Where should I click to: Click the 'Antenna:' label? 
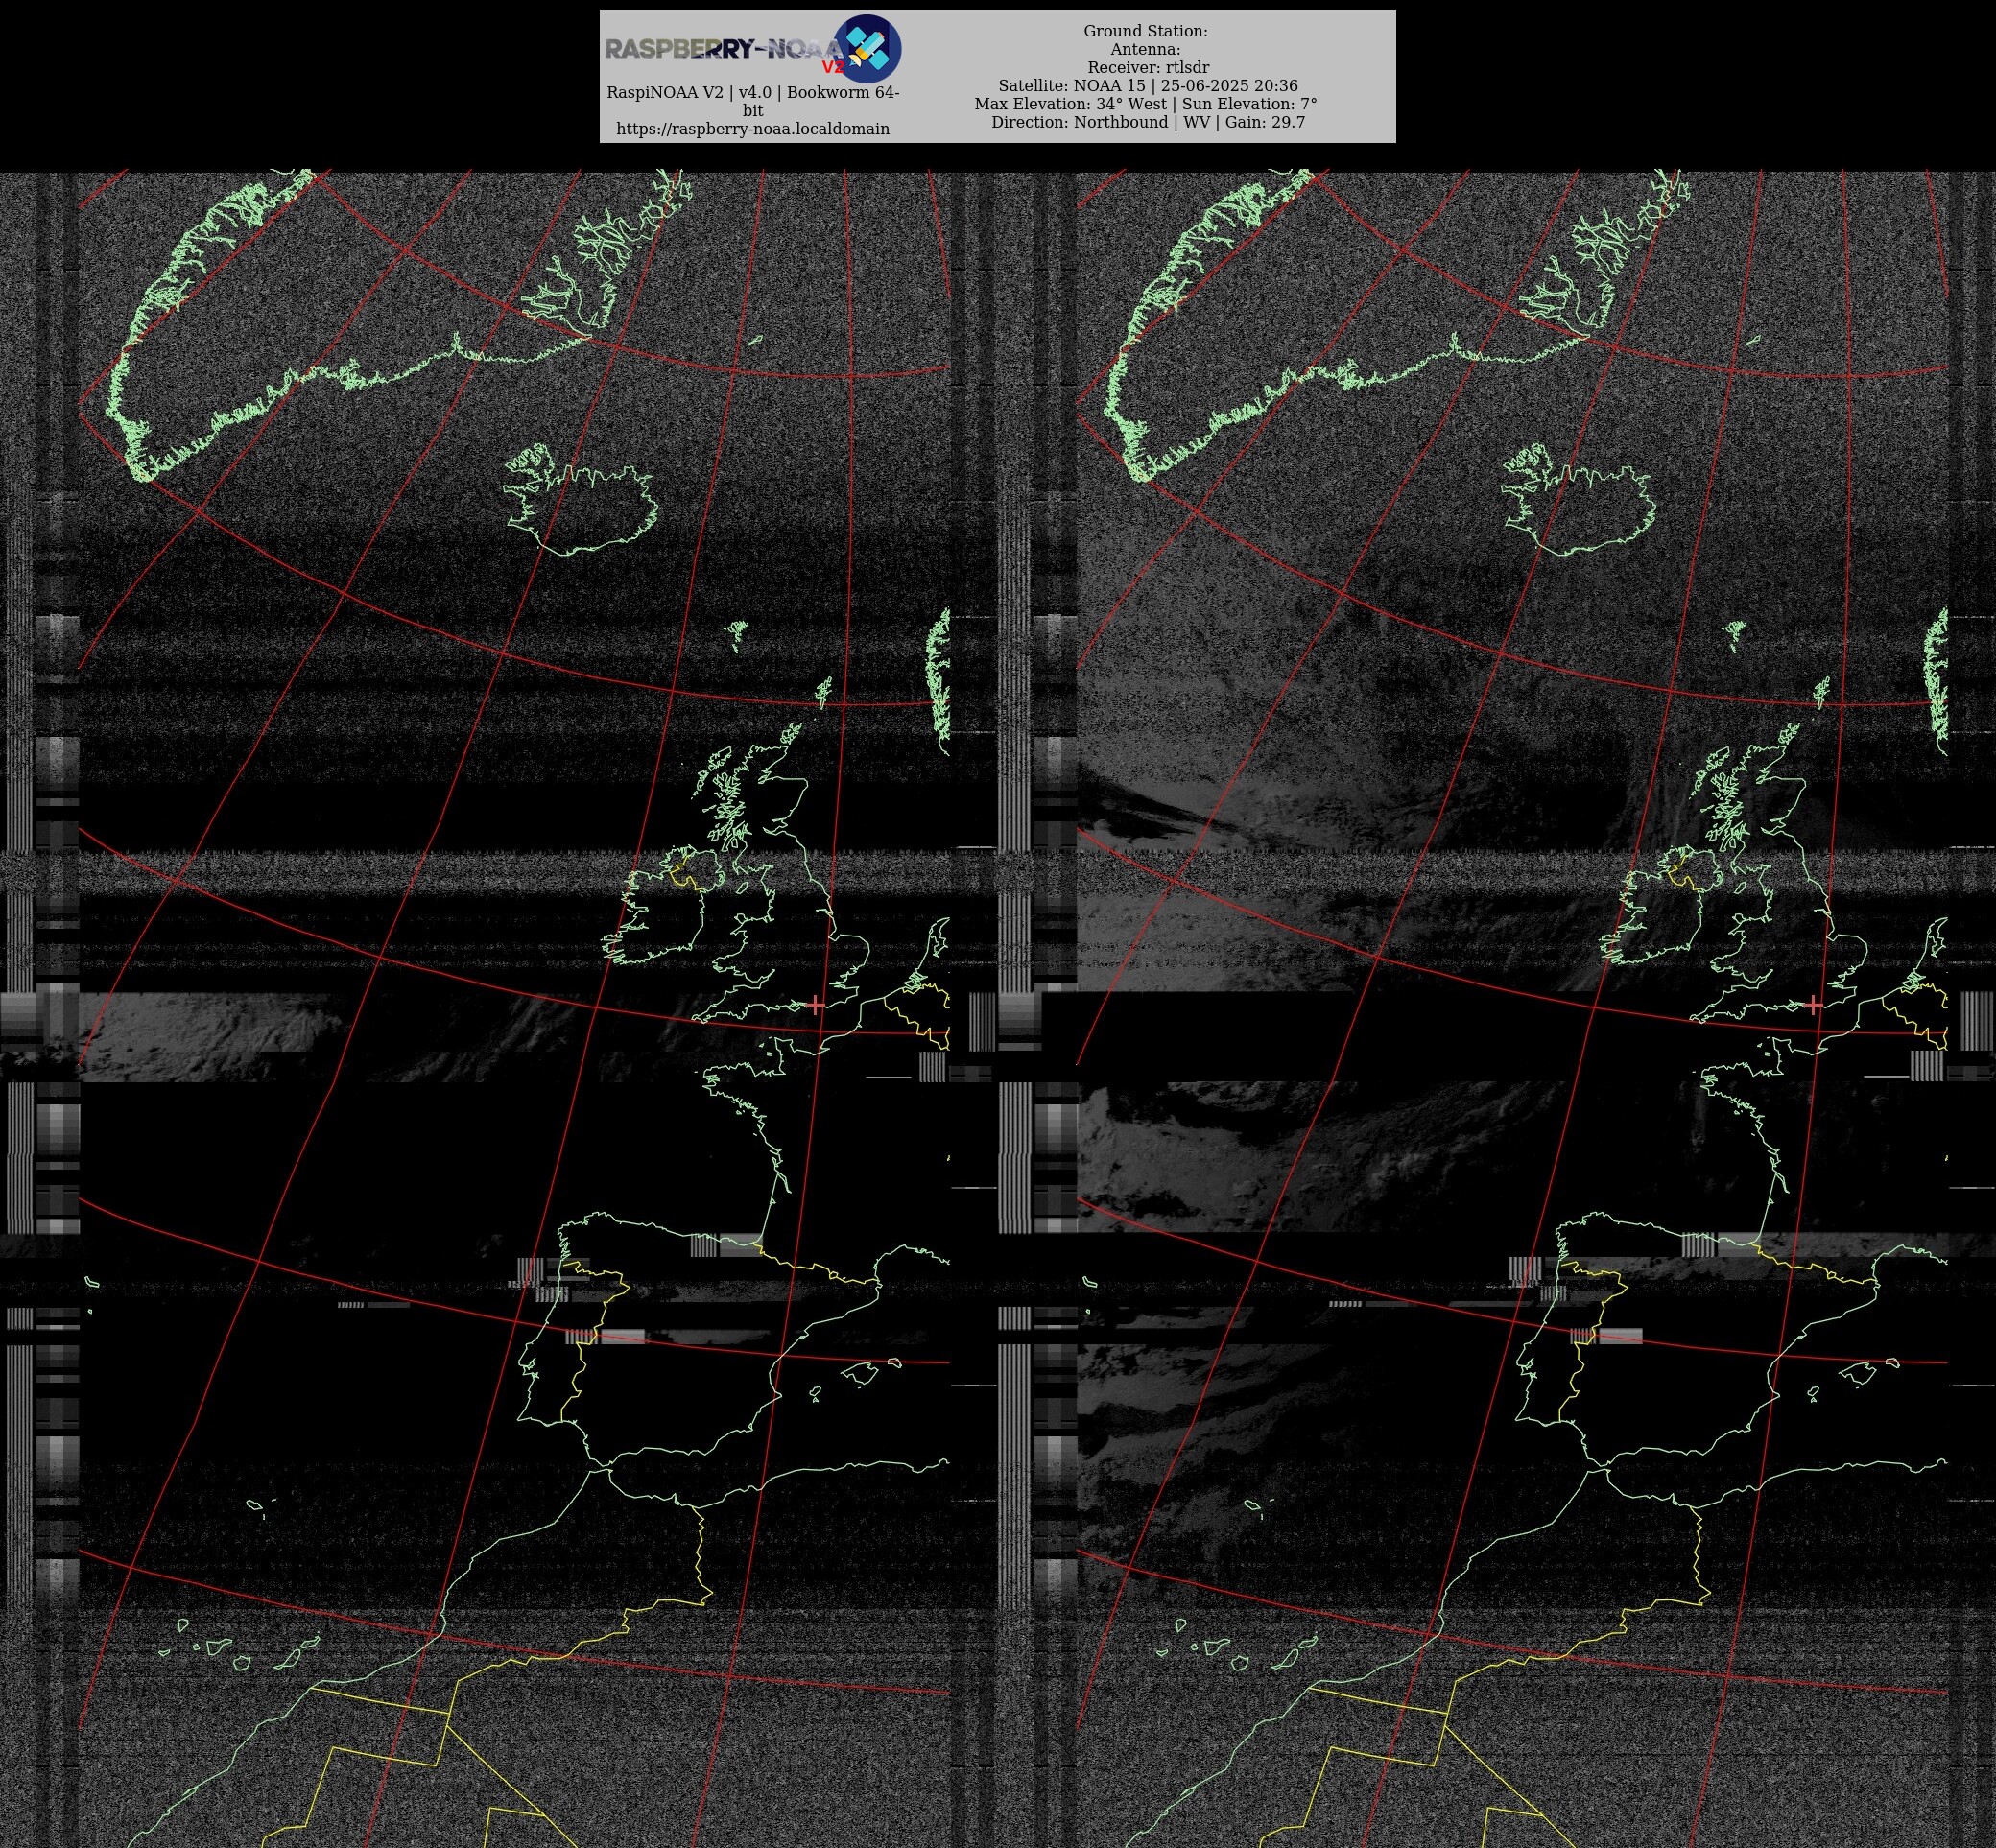tap(1145, 49)
